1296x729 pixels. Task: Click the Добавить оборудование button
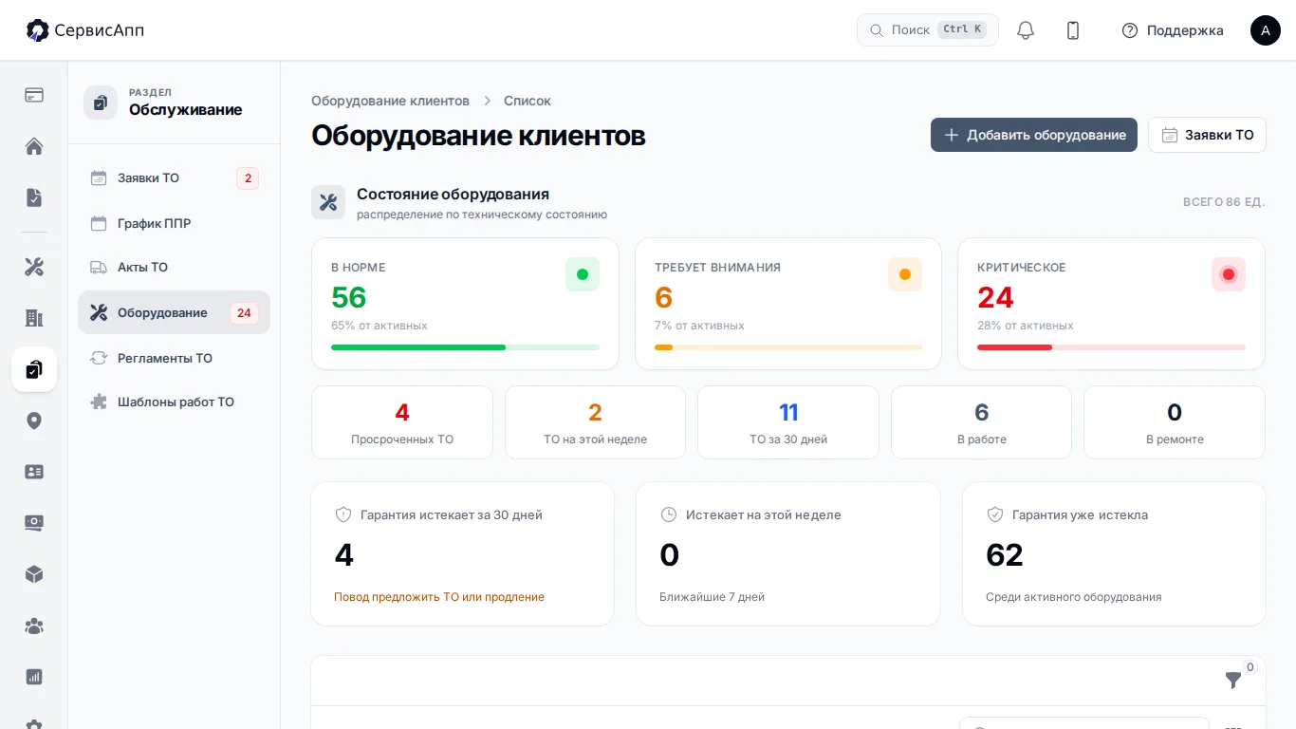tap(1034, 135)
